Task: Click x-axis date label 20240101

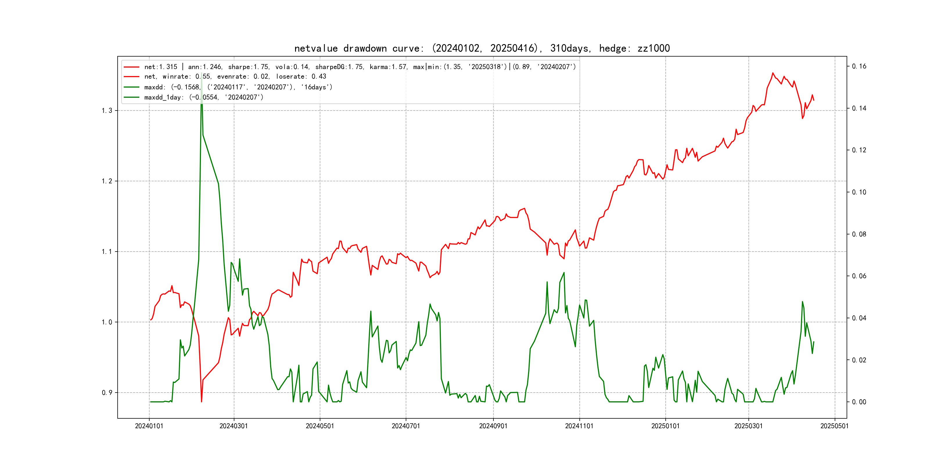Action: (x=149, y=426)
